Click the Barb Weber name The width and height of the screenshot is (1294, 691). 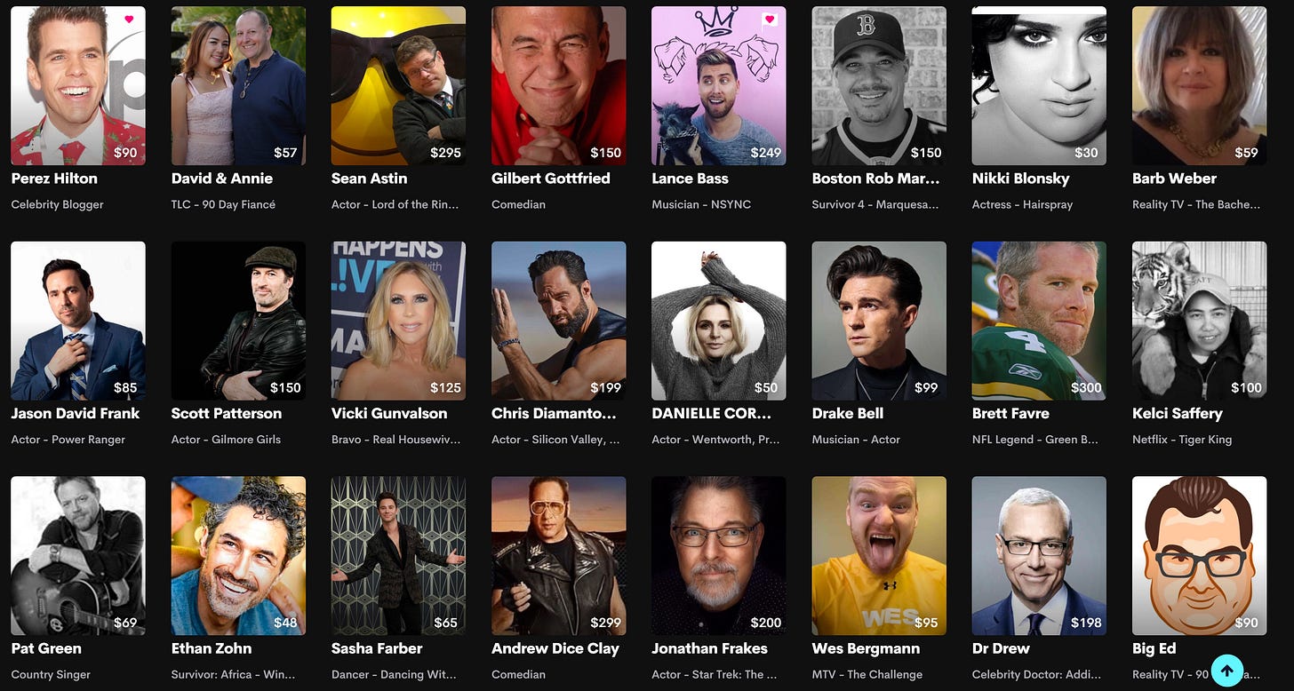click(1174, 179)
